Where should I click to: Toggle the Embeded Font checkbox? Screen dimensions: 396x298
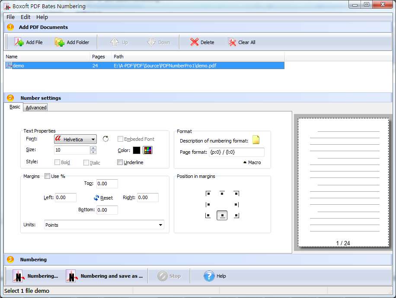coord(120,139)
